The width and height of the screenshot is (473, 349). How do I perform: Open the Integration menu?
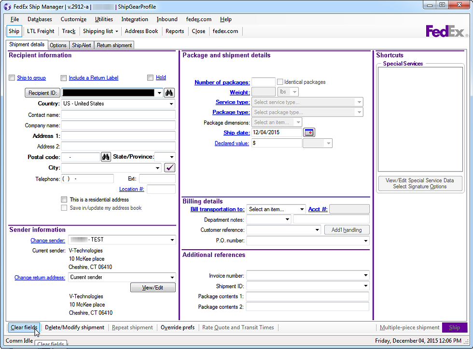click(135, 19)
